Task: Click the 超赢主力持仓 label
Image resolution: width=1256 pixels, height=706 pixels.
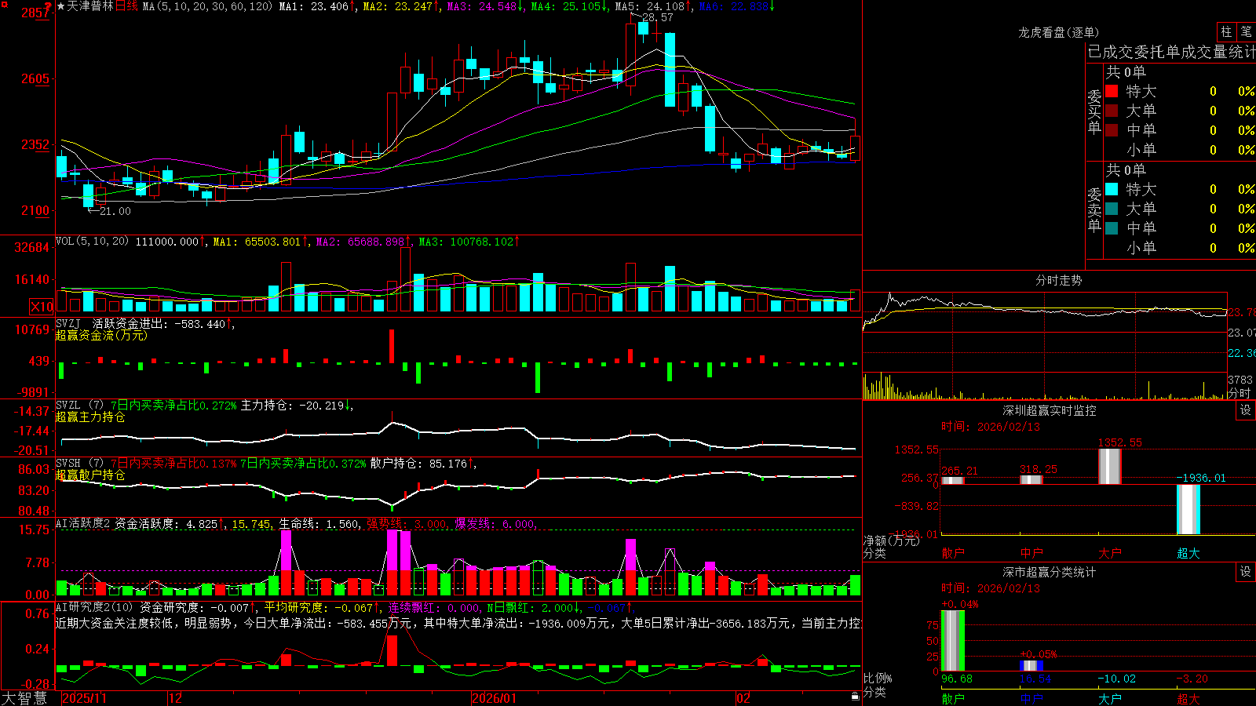Action: (90, 417)
